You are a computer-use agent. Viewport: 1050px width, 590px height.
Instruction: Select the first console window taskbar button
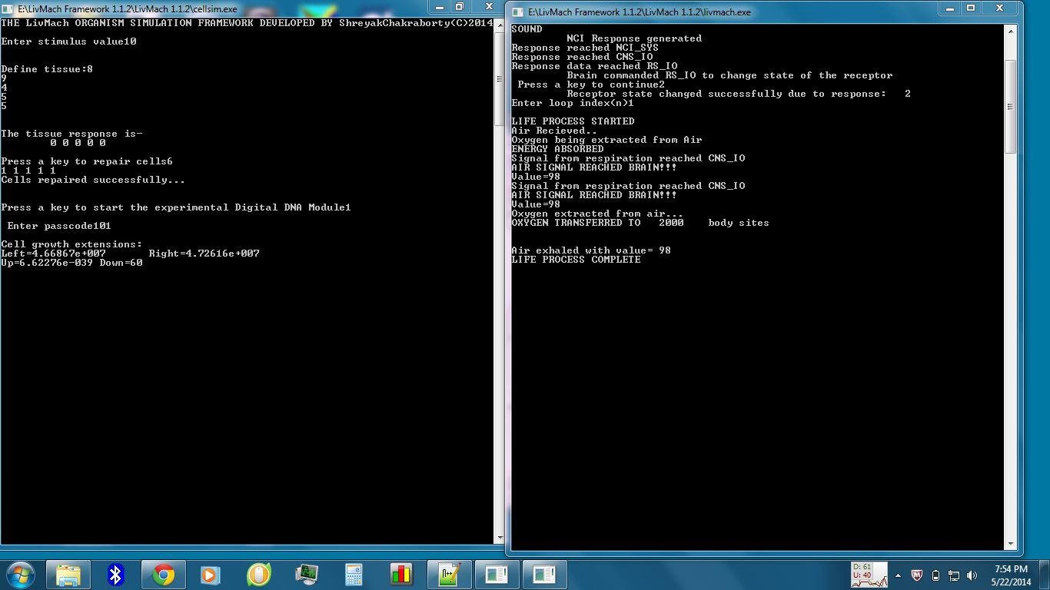click(497, 575)
